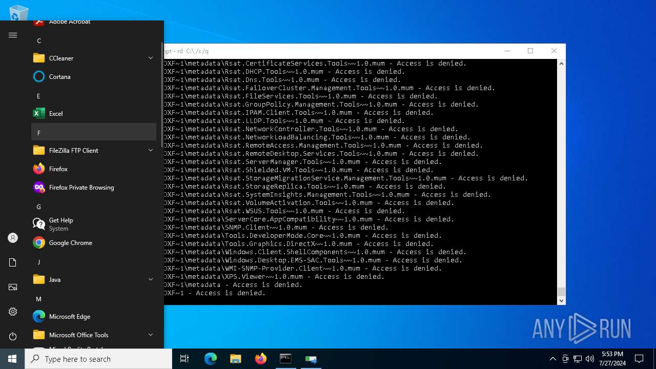Close the command prompt window
Image resolution: width=656 pixels, height=369 pixels.
[x=554, y=51]
